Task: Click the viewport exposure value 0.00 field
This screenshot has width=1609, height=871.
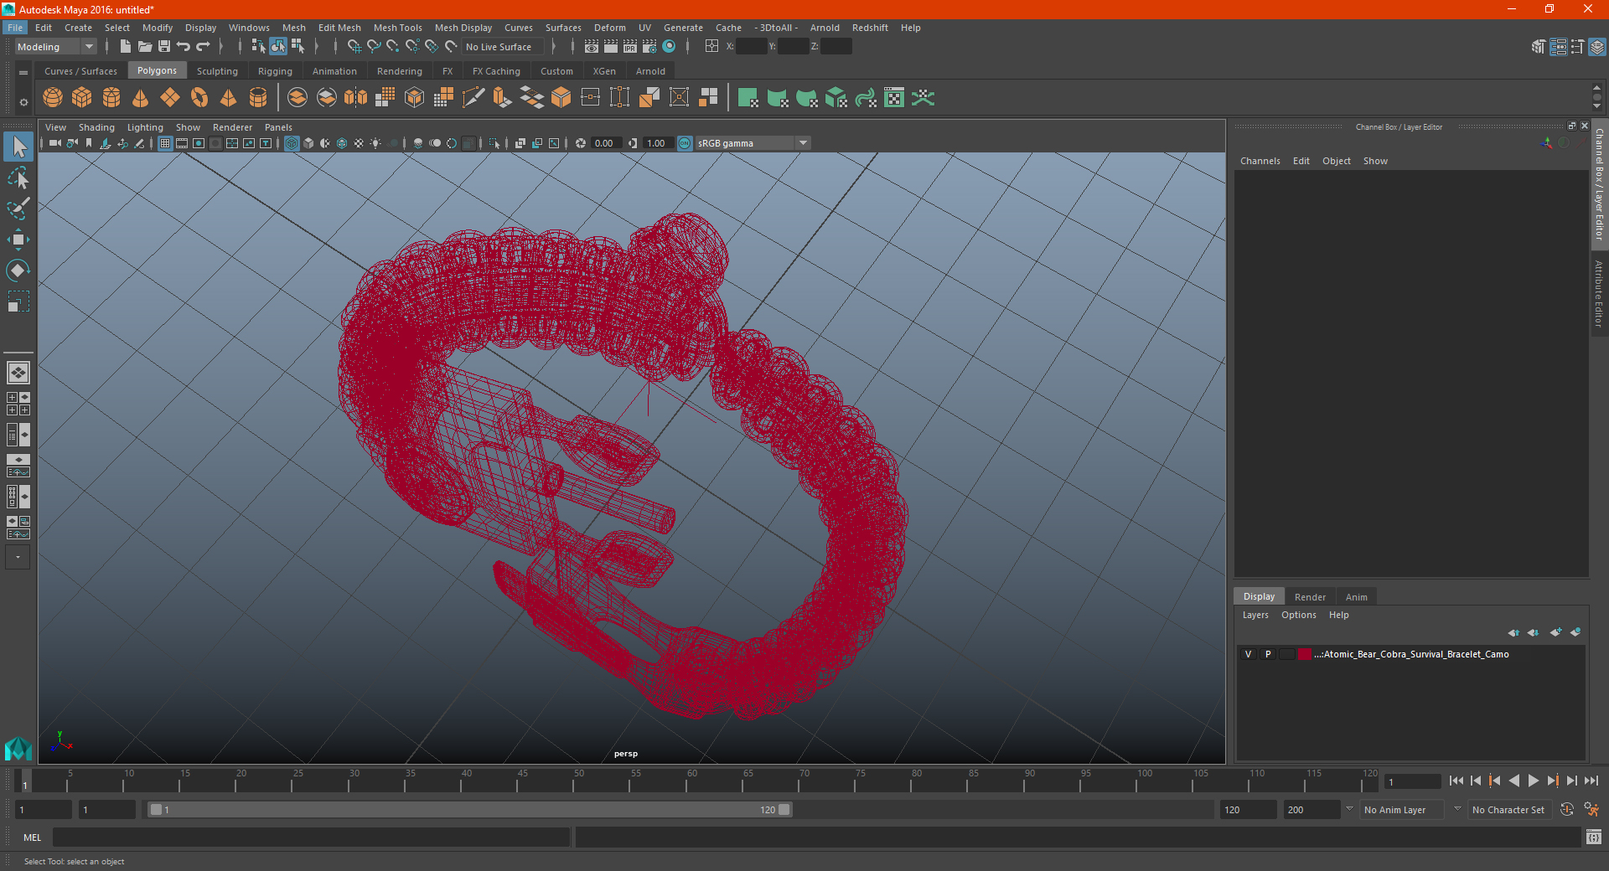Action: click(605, 143)
